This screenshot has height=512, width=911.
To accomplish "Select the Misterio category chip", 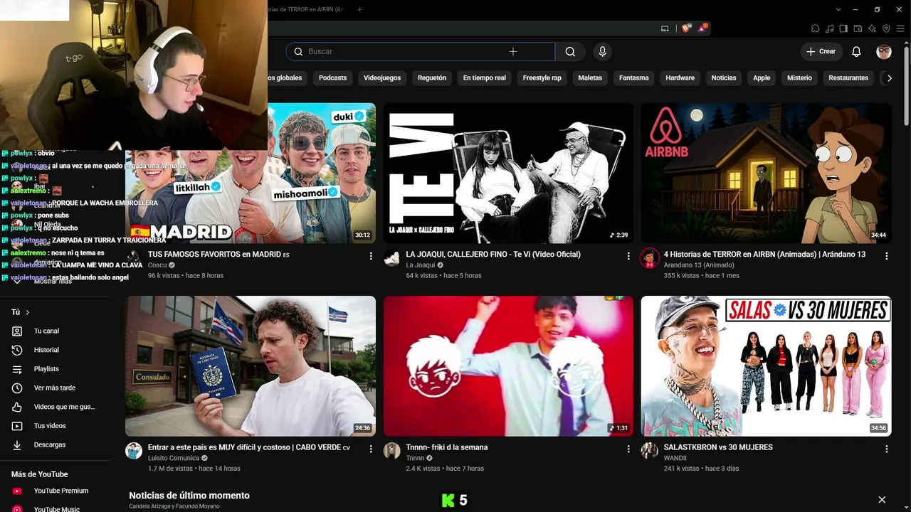I will click(x=799, y=78).
